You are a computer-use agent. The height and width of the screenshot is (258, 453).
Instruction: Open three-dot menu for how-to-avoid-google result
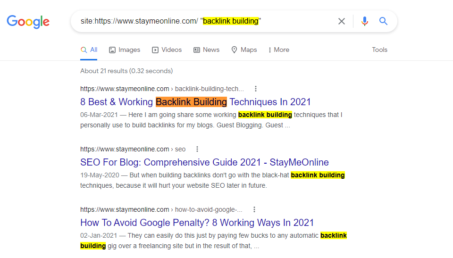(254, 209)
